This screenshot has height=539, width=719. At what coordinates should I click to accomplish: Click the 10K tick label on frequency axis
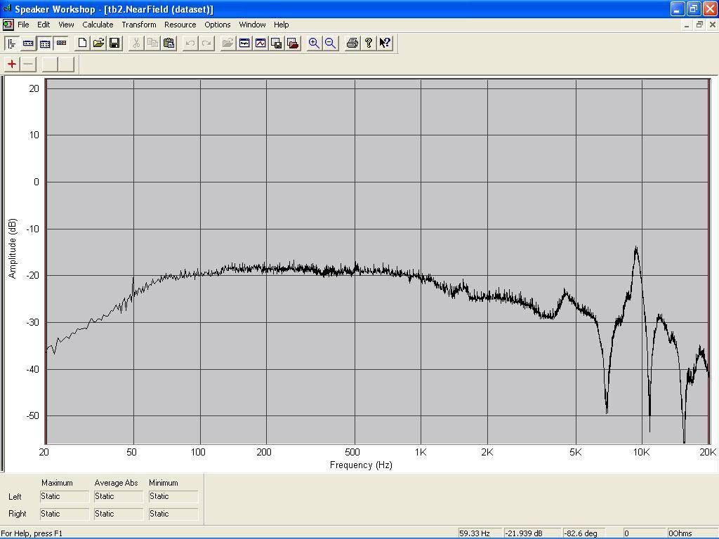(641, 453)
